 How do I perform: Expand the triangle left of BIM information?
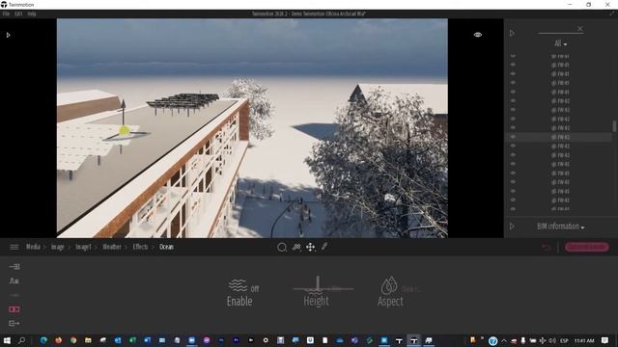[512, 227]
